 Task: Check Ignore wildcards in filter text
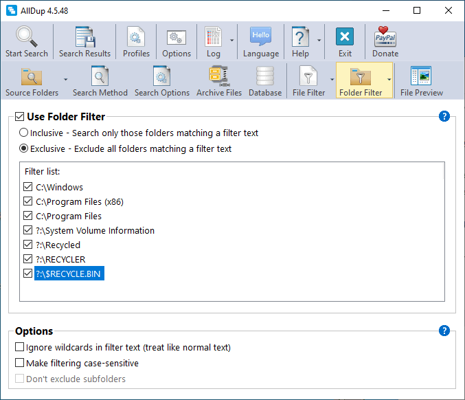coord(19,347)
